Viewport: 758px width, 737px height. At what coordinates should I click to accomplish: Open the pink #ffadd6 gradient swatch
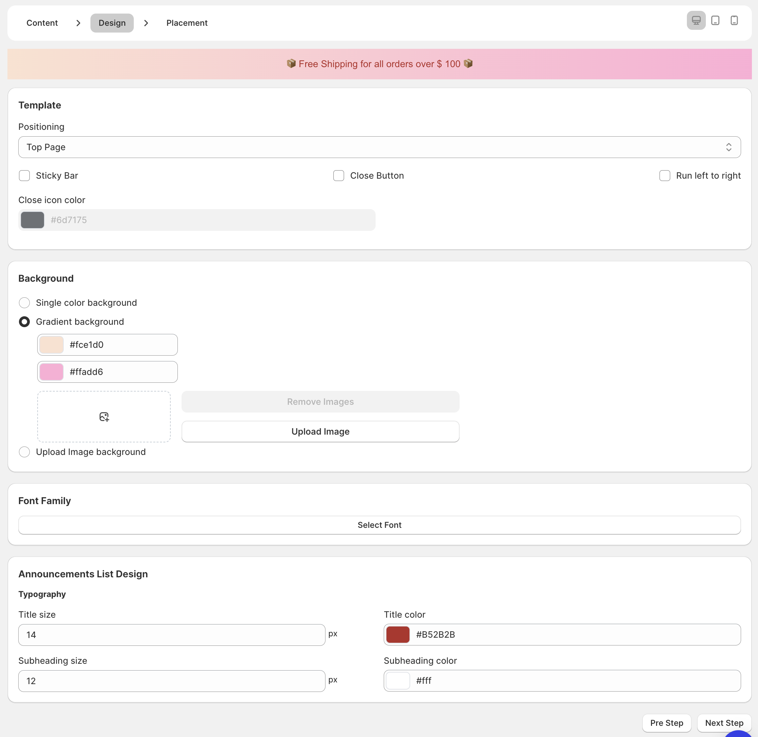(51, 372)
